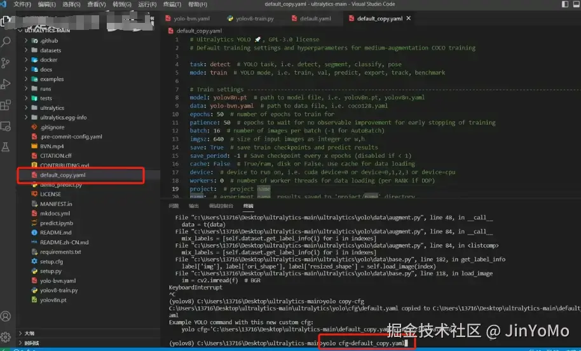Open the Accounts menu icon
This screenshot has height=351, width=581.
coord(6,316)
